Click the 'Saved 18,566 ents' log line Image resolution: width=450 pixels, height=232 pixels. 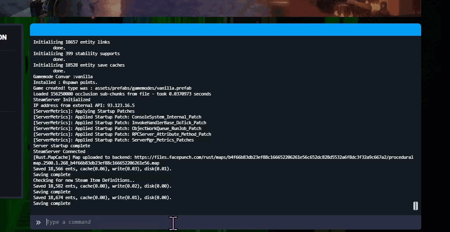(102, 169)
